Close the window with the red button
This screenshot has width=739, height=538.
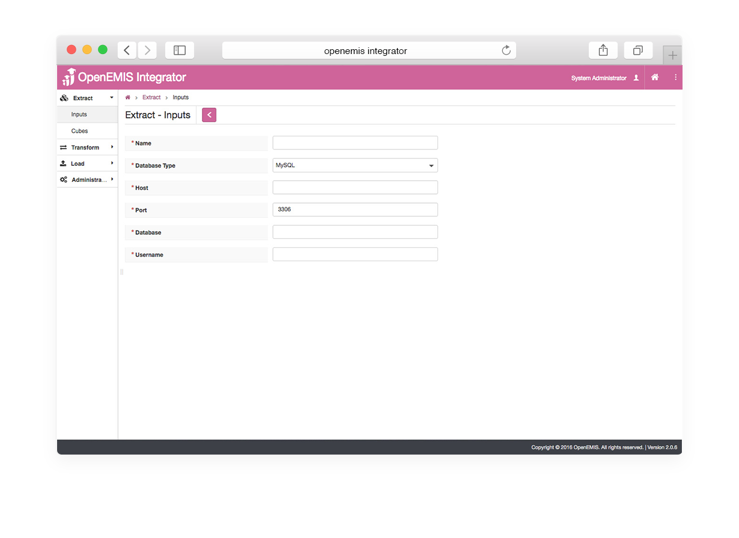click(x=71, y=50)
